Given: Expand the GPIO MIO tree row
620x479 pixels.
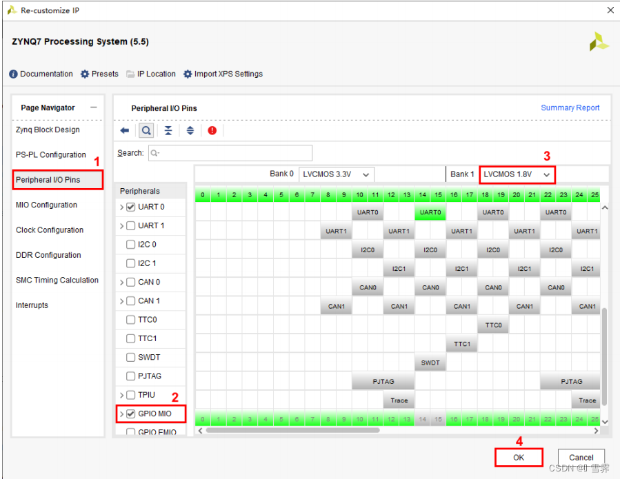Looking at the screenshot, I should [x=121, y=414].
